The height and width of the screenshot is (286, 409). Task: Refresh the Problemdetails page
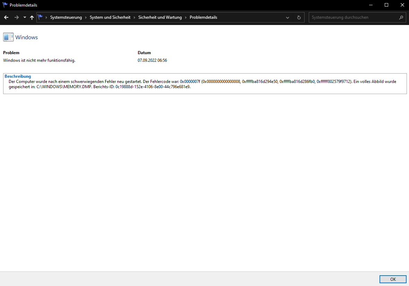click(299, 17)
